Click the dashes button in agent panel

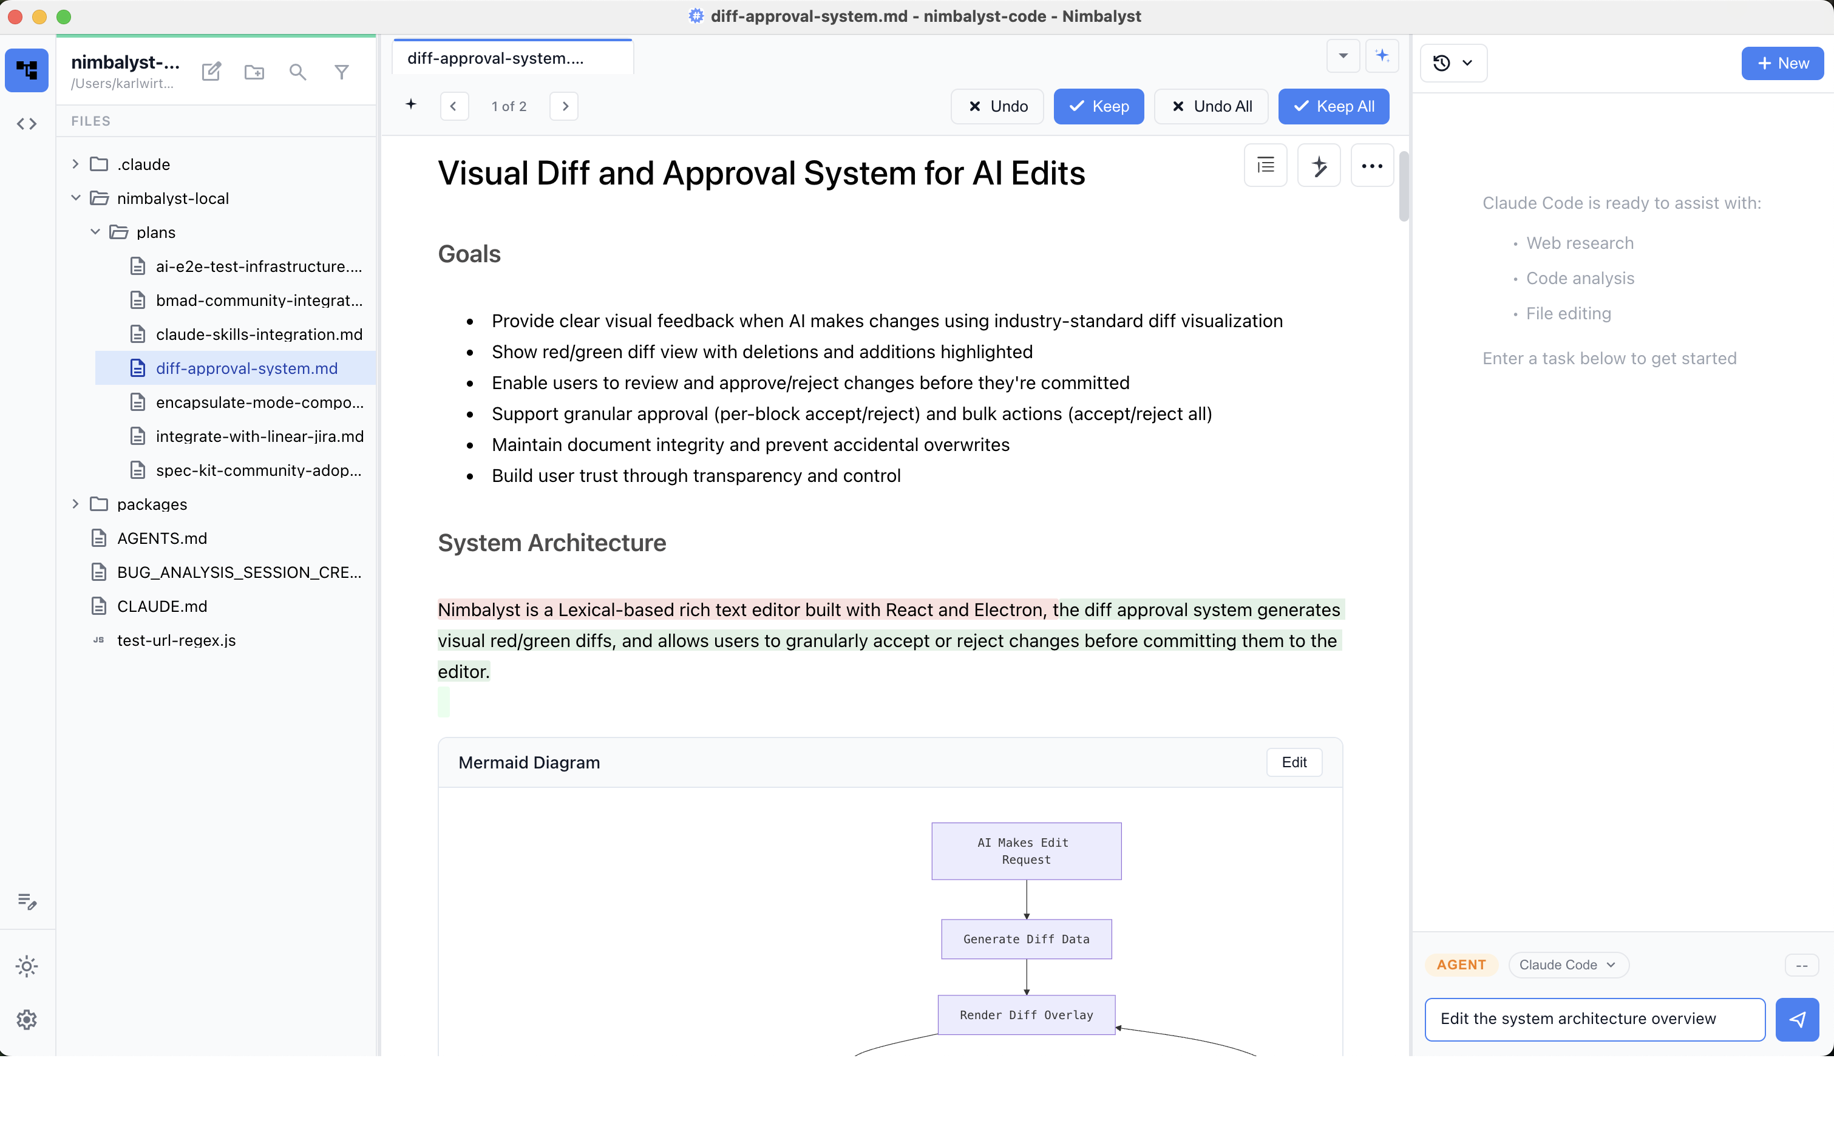coord(1802,965)
